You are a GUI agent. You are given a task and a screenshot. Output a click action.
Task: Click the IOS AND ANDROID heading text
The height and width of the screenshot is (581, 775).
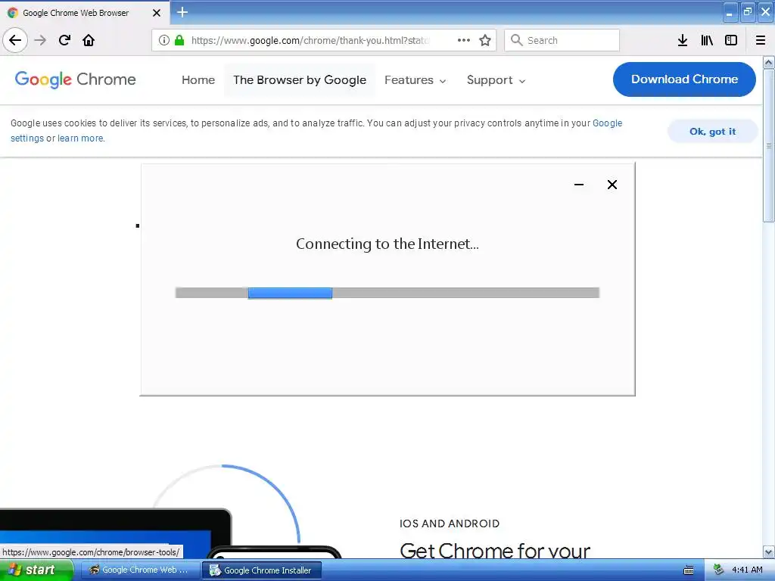click(x=450, y=524)
